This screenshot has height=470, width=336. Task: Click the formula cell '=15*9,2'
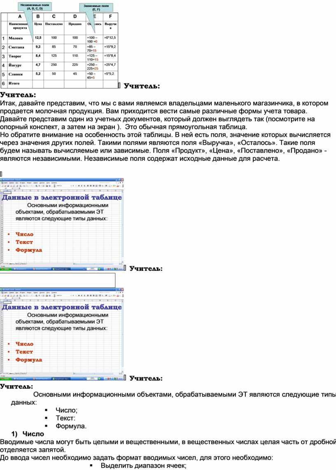(110, 49)
